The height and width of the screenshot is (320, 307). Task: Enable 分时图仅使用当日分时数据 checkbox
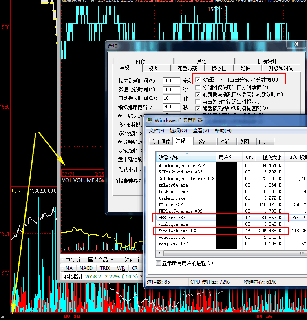198,87
